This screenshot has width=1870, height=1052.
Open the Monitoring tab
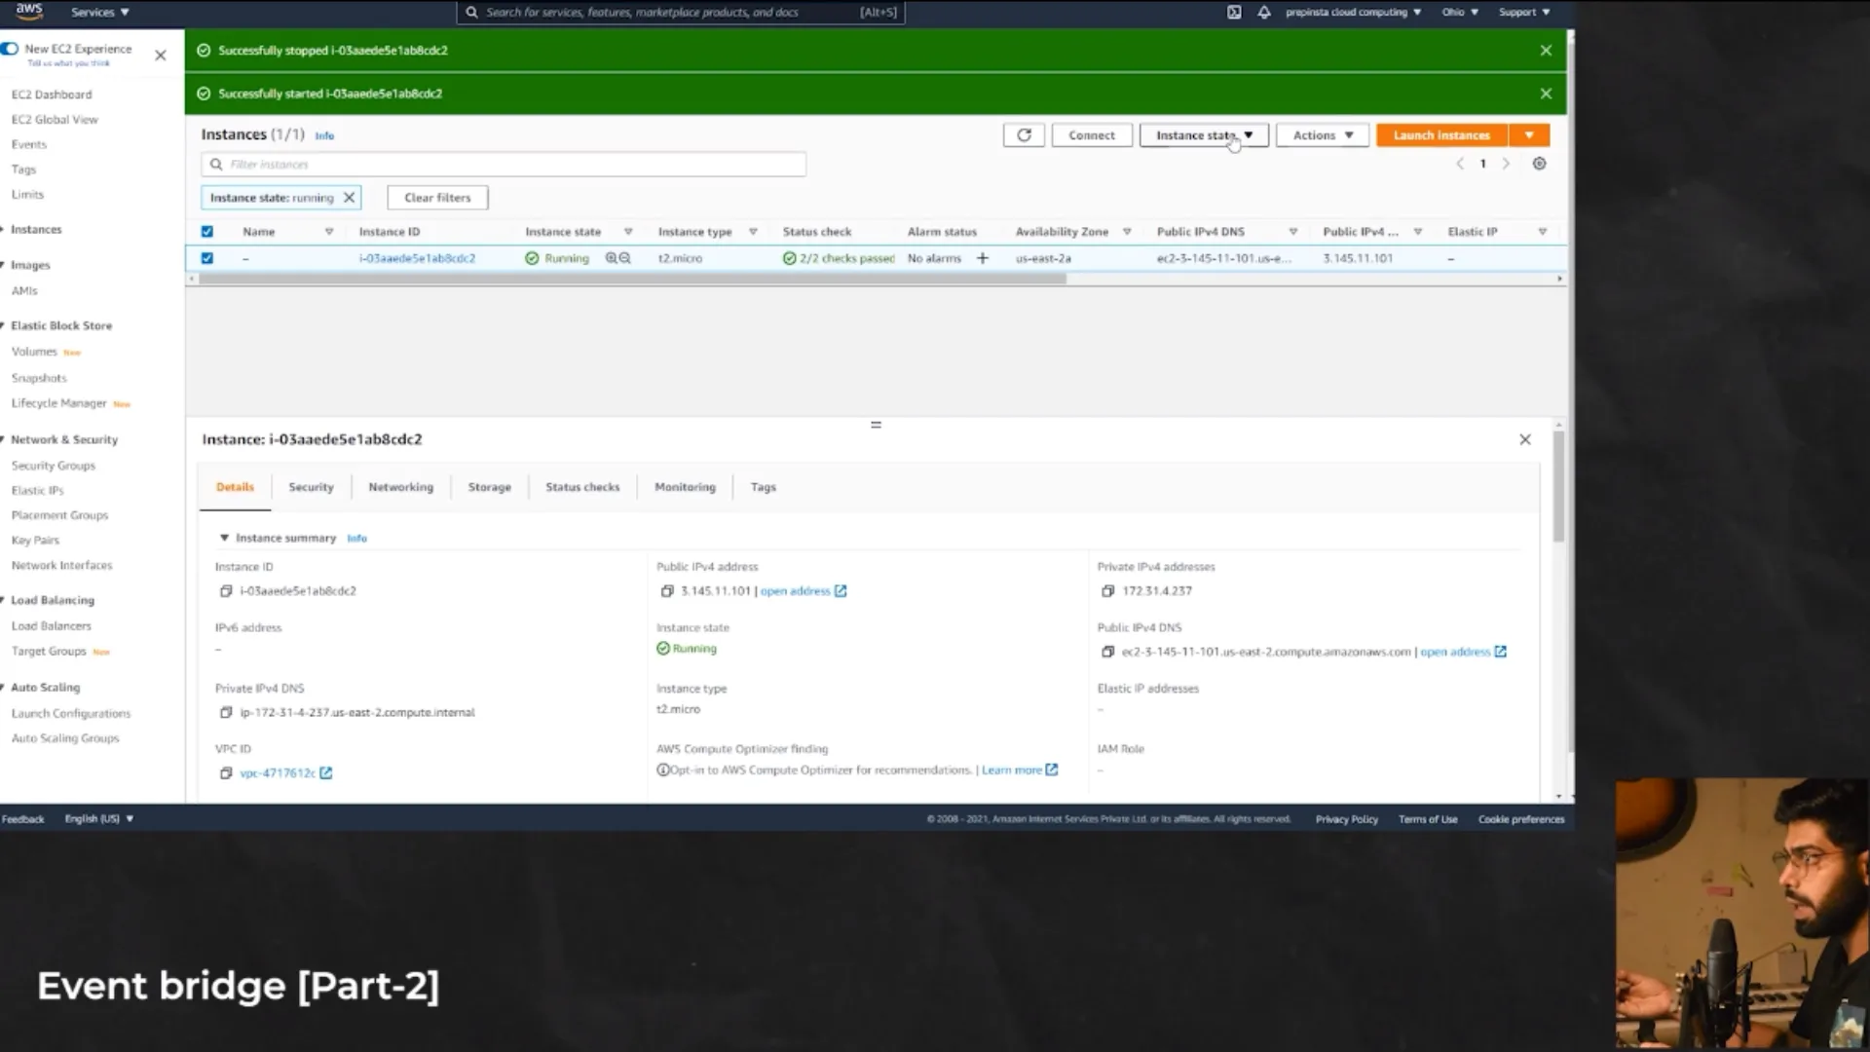click(x=685, y=487)
